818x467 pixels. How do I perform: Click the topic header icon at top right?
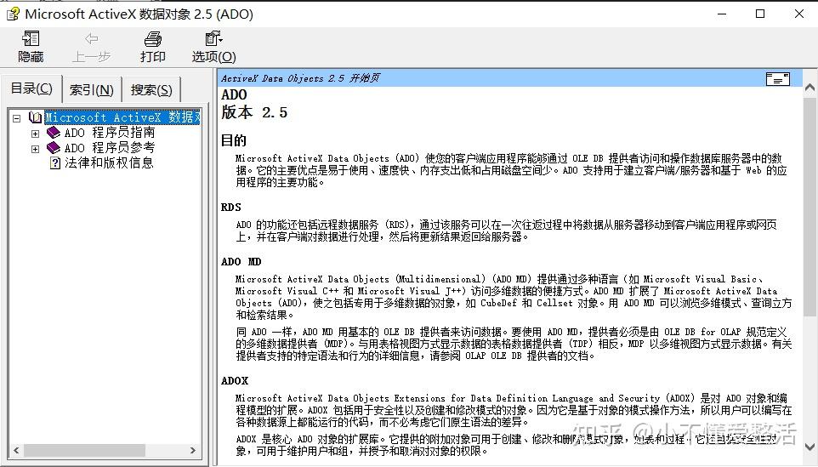(x=777, y=79)
